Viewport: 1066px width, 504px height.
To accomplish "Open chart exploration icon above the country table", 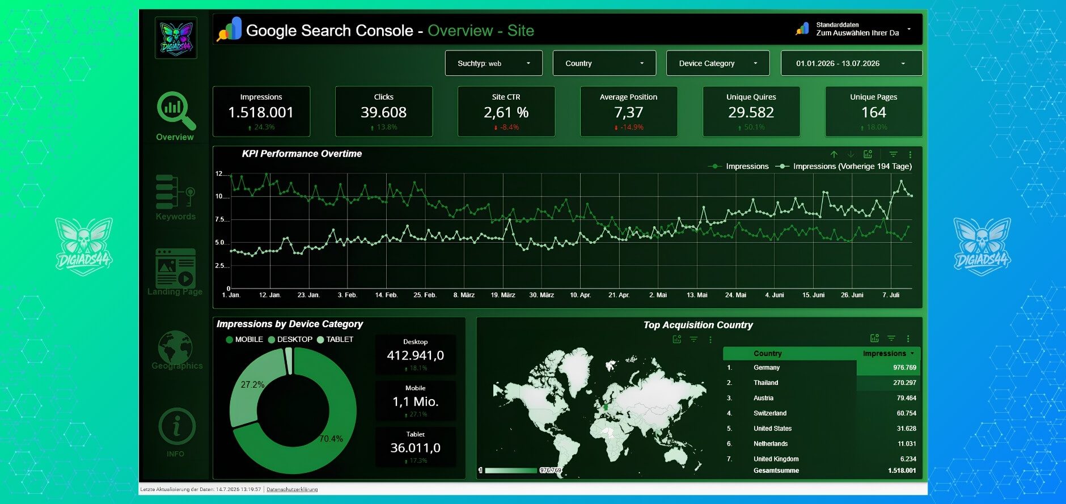I will click(874, 338).
